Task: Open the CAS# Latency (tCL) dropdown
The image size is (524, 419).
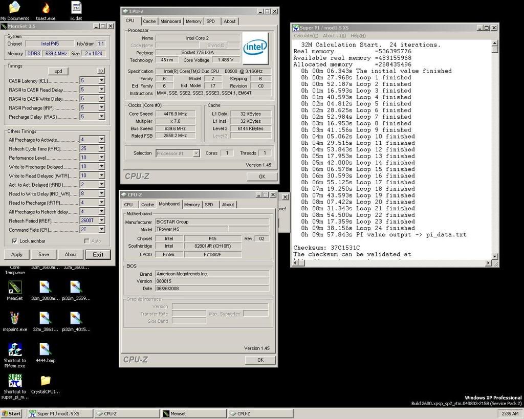Action: (102, 80)
